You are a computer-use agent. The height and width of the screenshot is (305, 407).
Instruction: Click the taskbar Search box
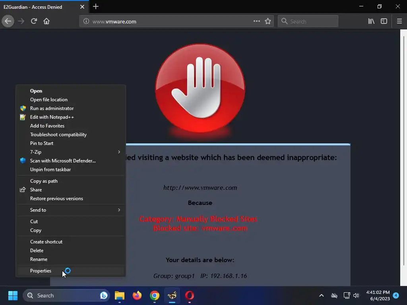coord(66,295)
